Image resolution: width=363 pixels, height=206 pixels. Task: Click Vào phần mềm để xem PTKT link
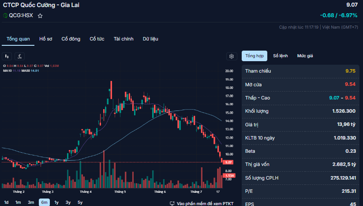tap(205, 203)
